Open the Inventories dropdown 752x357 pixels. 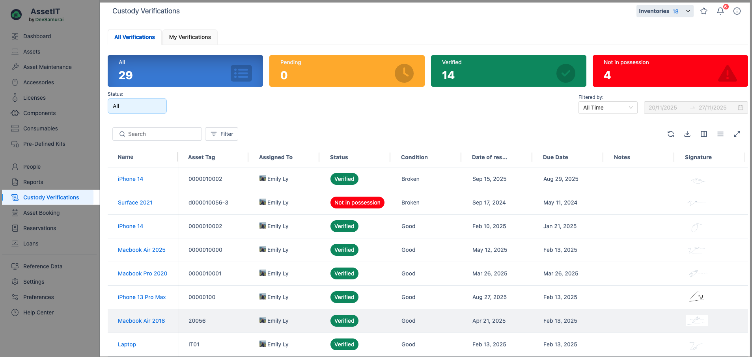(x=664, y=11)
